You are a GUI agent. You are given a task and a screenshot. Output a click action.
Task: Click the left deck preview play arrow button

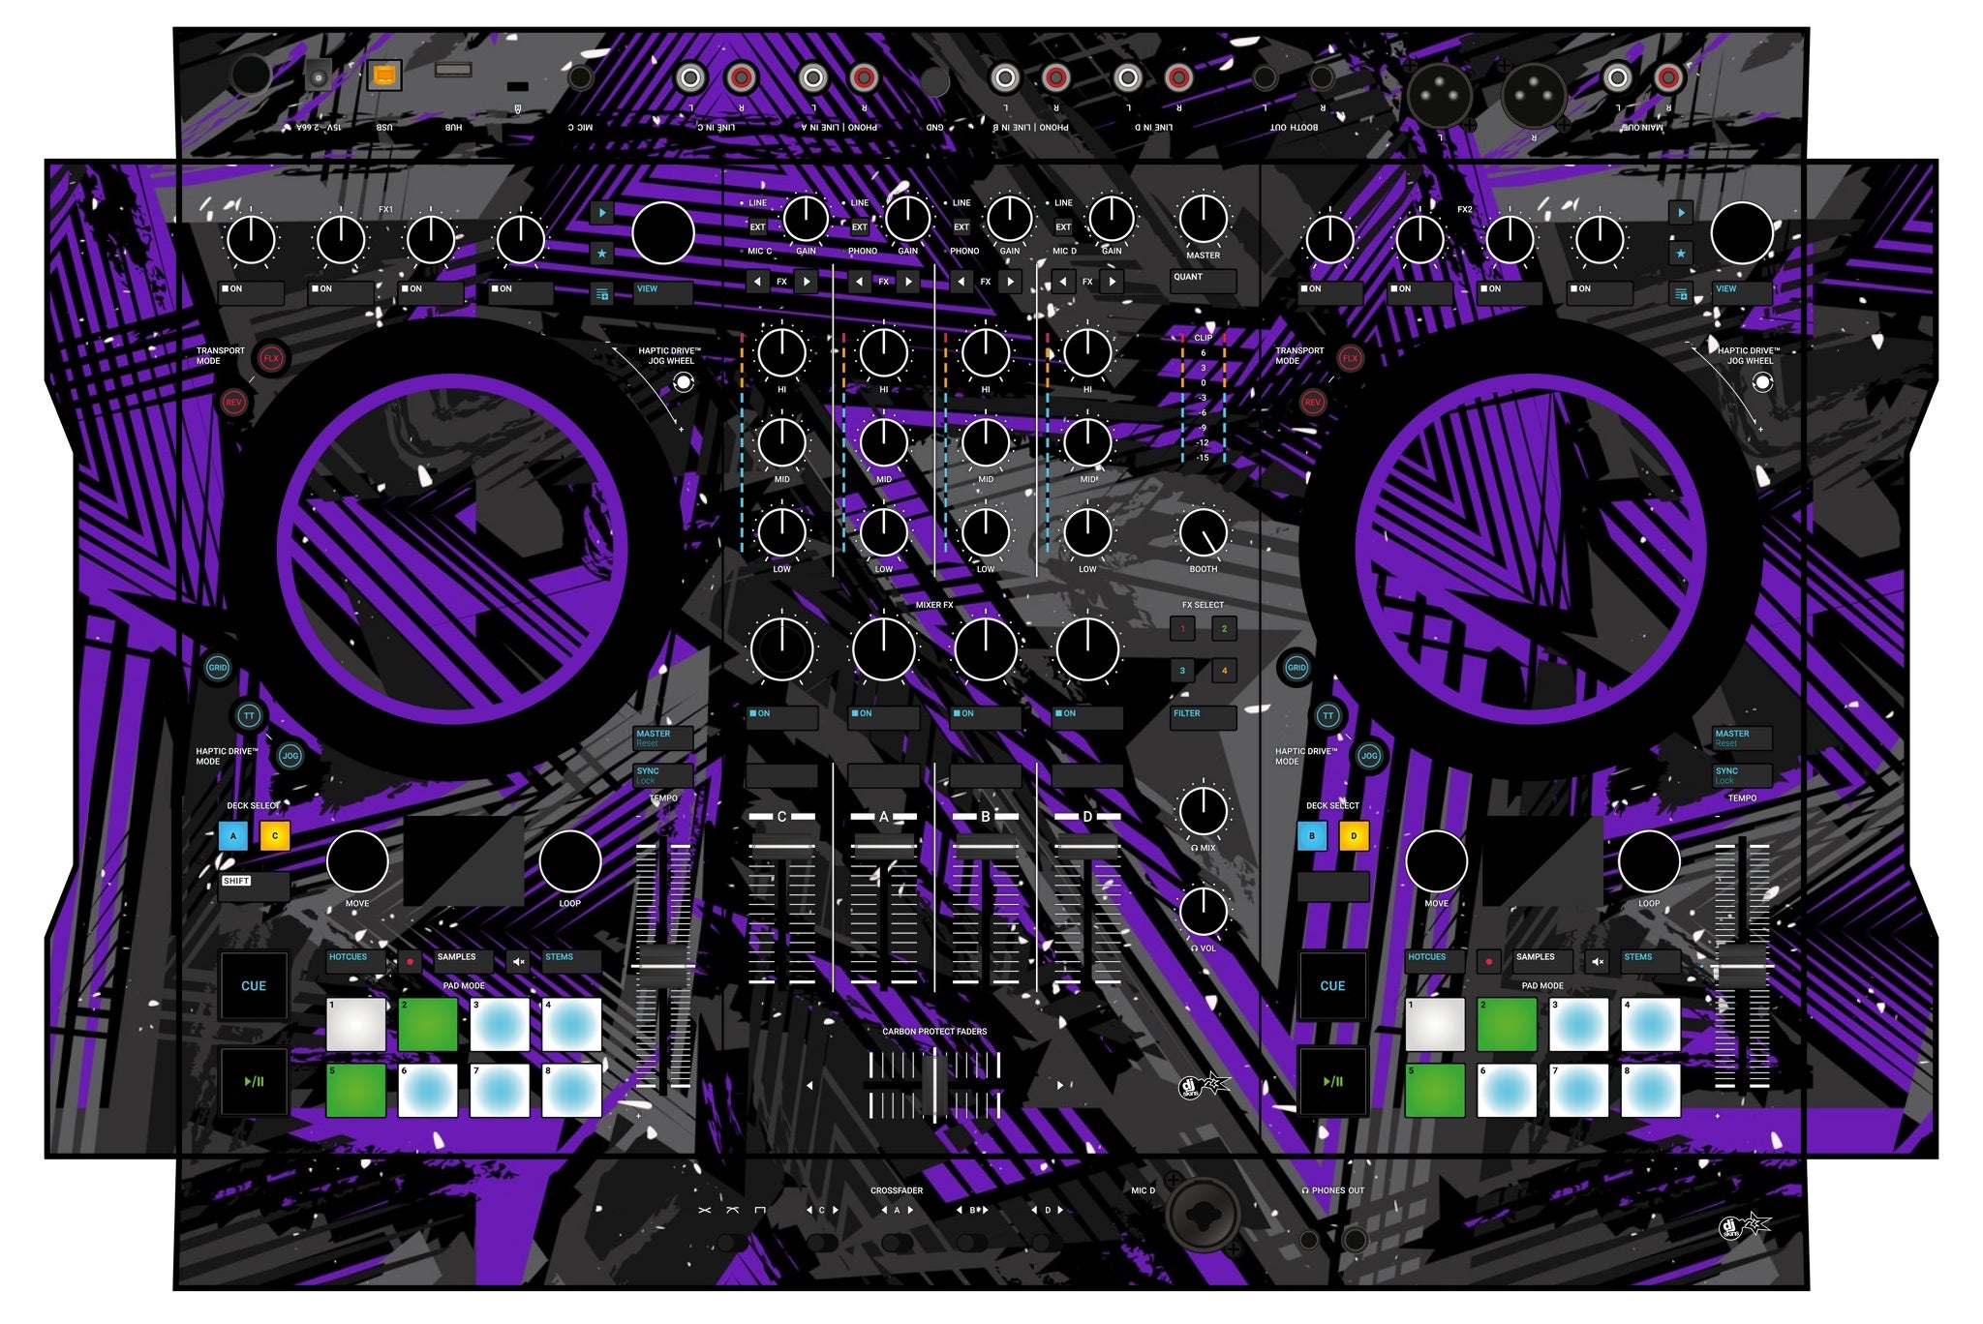tap(602, 212)
